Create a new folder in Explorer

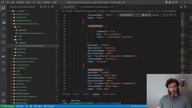[45, 7]
